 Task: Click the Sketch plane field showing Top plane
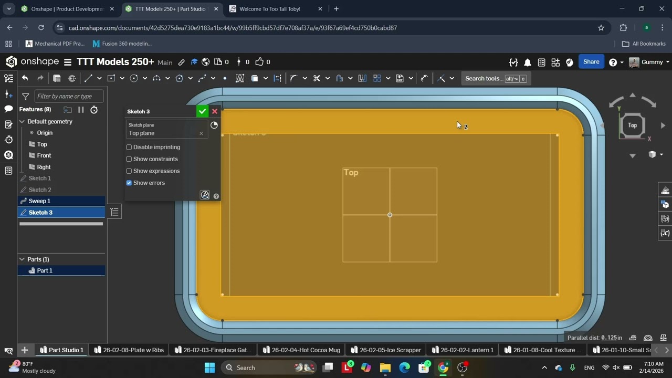pos(167,130)
